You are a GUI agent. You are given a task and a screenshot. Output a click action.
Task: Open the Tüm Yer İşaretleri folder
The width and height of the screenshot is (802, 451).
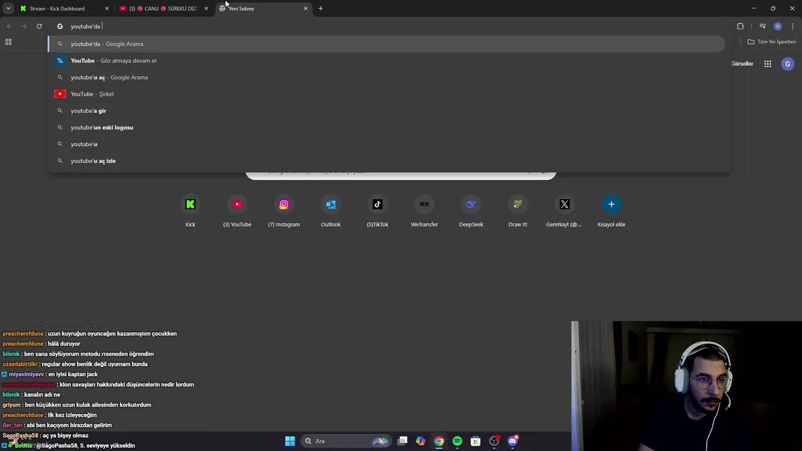point(771,42)
